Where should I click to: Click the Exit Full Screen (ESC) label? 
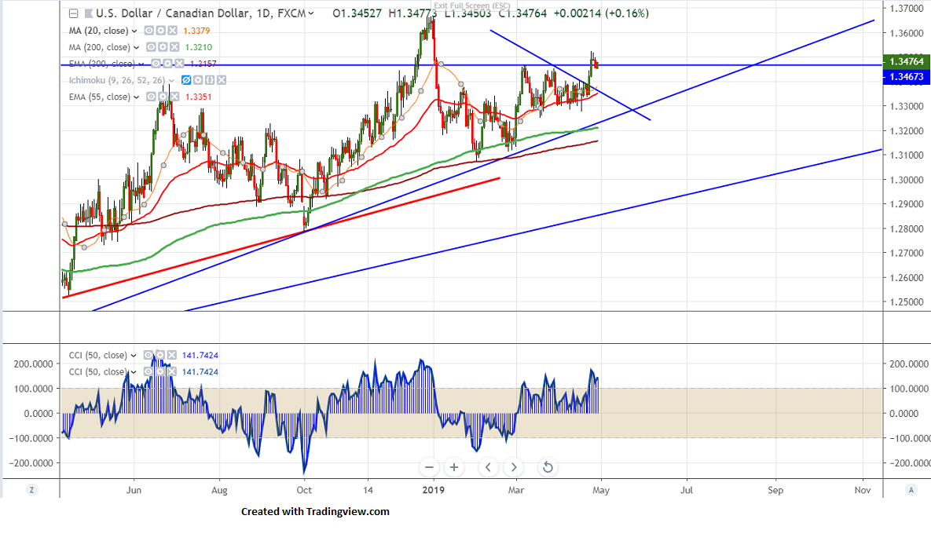(471, 5)
